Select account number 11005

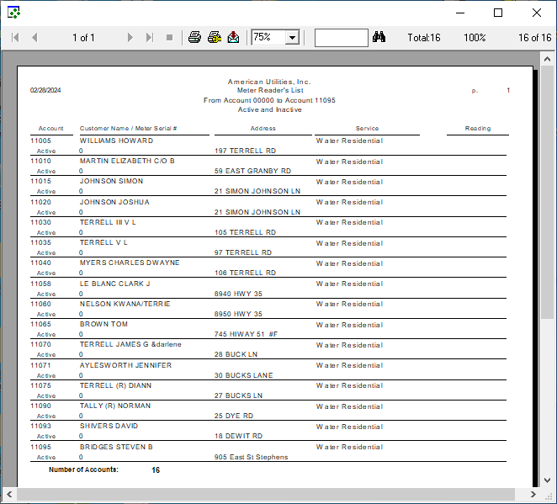click(x=41, y=141)
